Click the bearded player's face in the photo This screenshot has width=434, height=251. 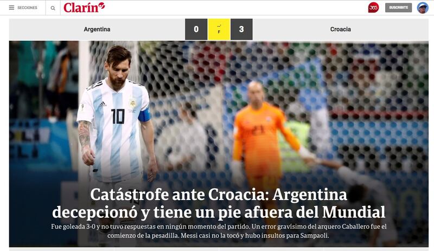118,72
